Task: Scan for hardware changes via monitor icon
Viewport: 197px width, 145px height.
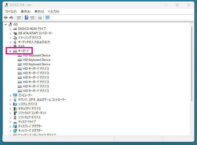Action: 47,18
